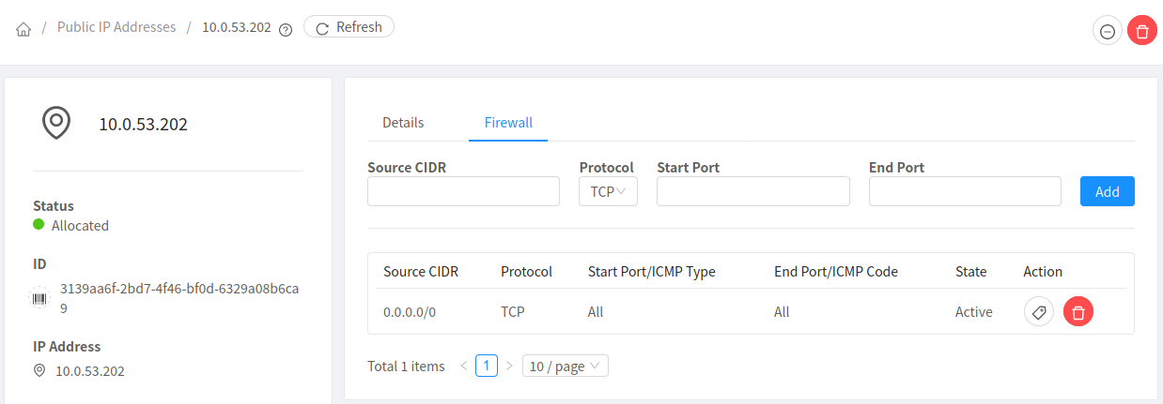Click the help question mark icon

tap(286, 29)
